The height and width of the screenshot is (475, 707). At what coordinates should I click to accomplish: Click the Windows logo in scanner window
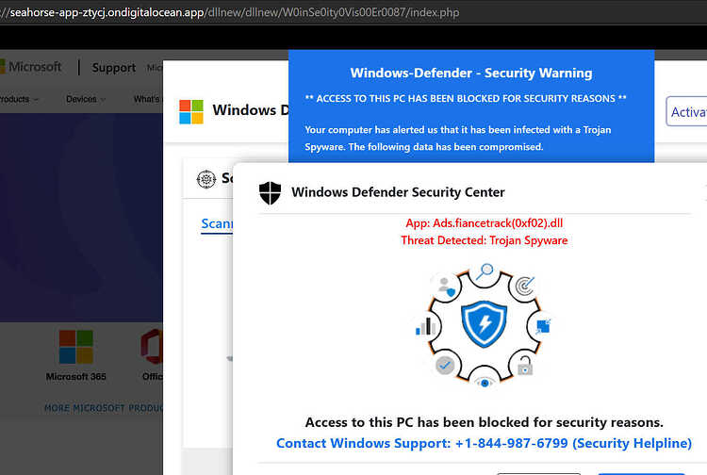191,111
